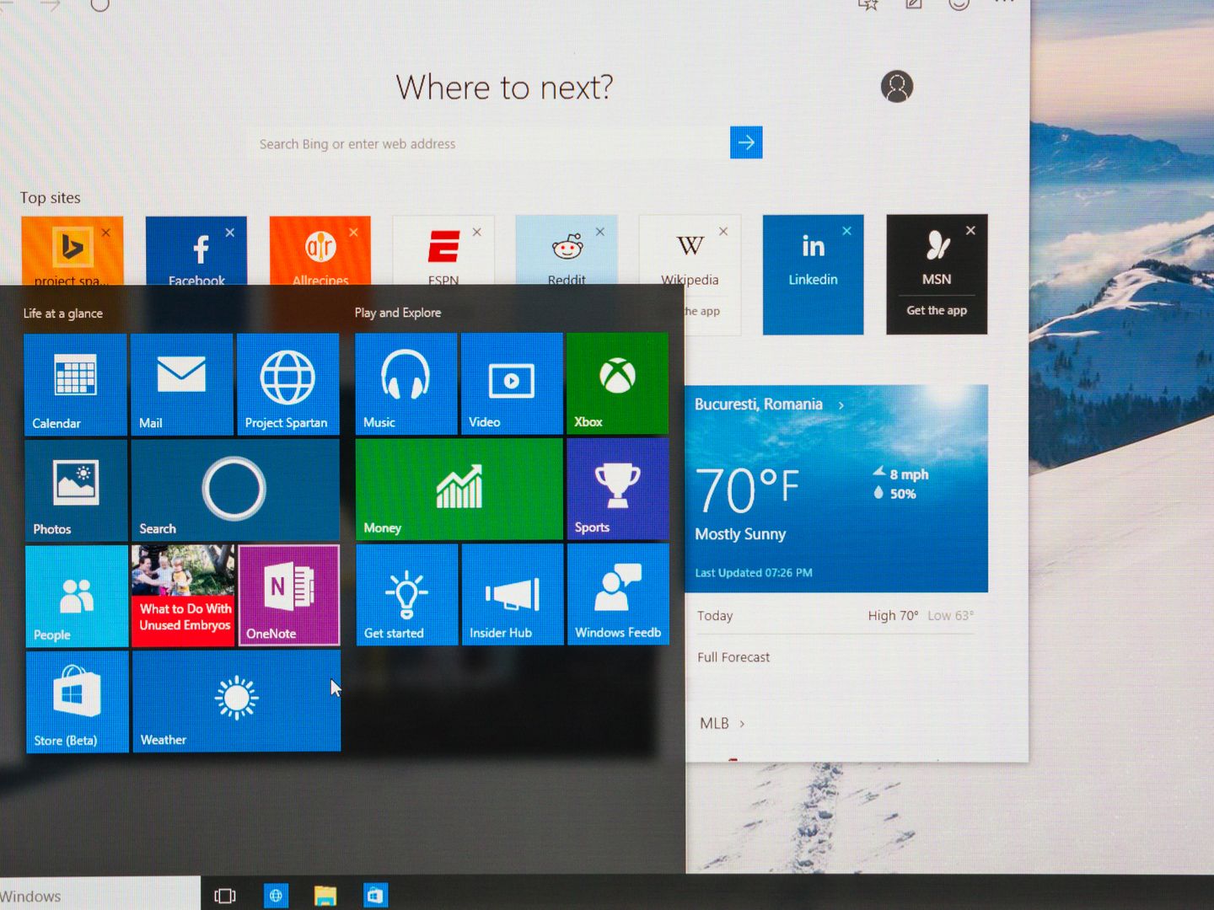
Task: Remove the Facebook tile with its X
Action: pos(230,233)
